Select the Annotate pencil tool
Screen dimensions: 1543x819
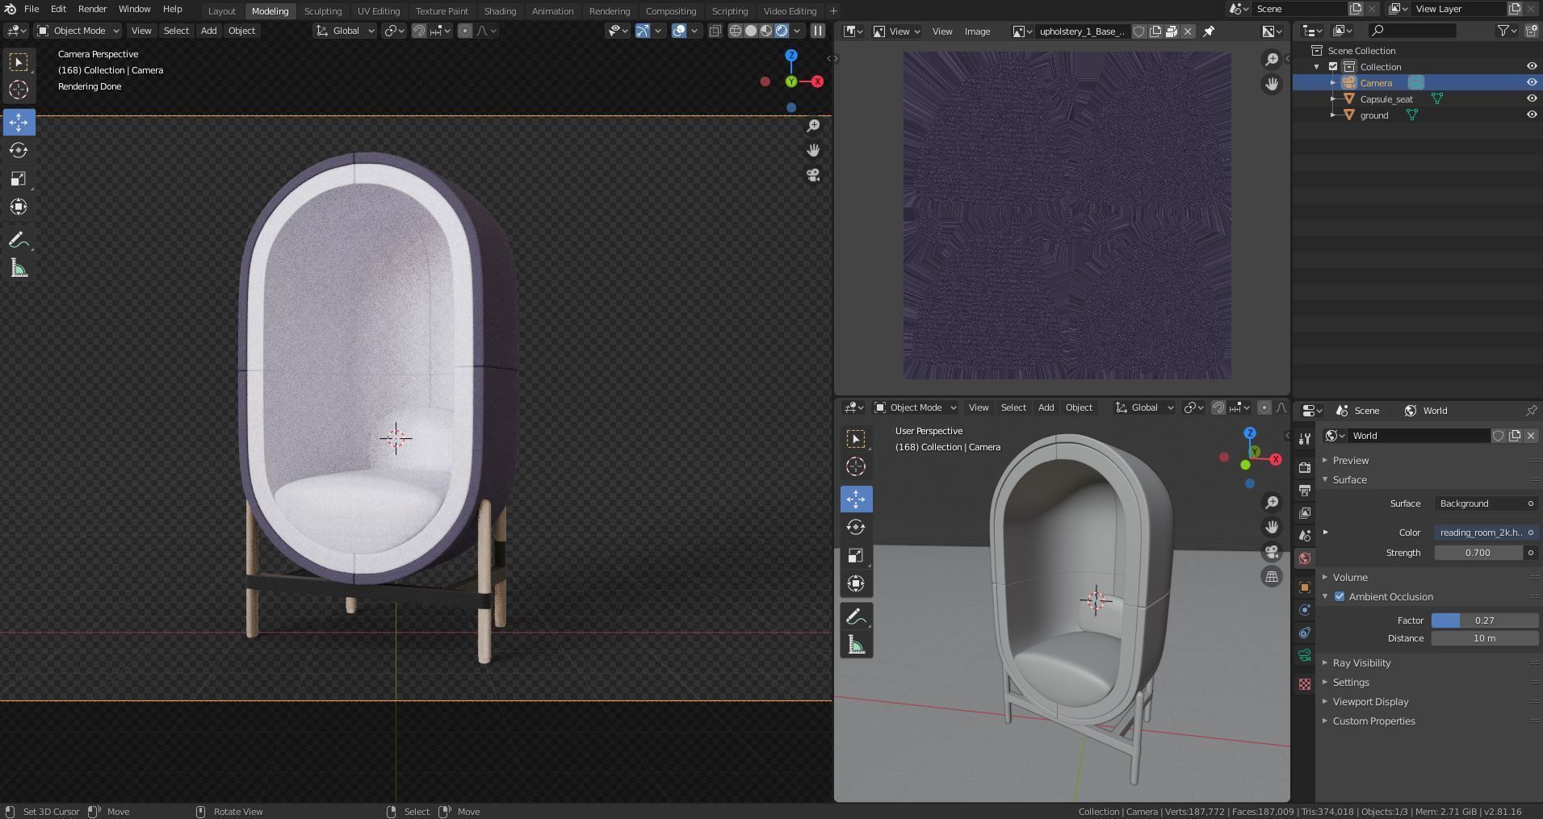point(19,240)
